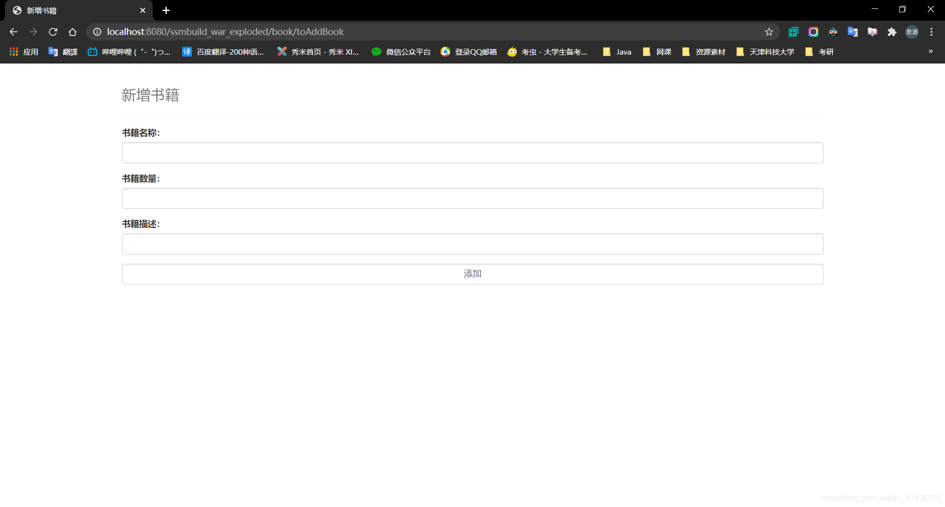Expand the 网课 bookmarks folder
The width and height of the screenshot is (945, 507).
click(657, 52)
